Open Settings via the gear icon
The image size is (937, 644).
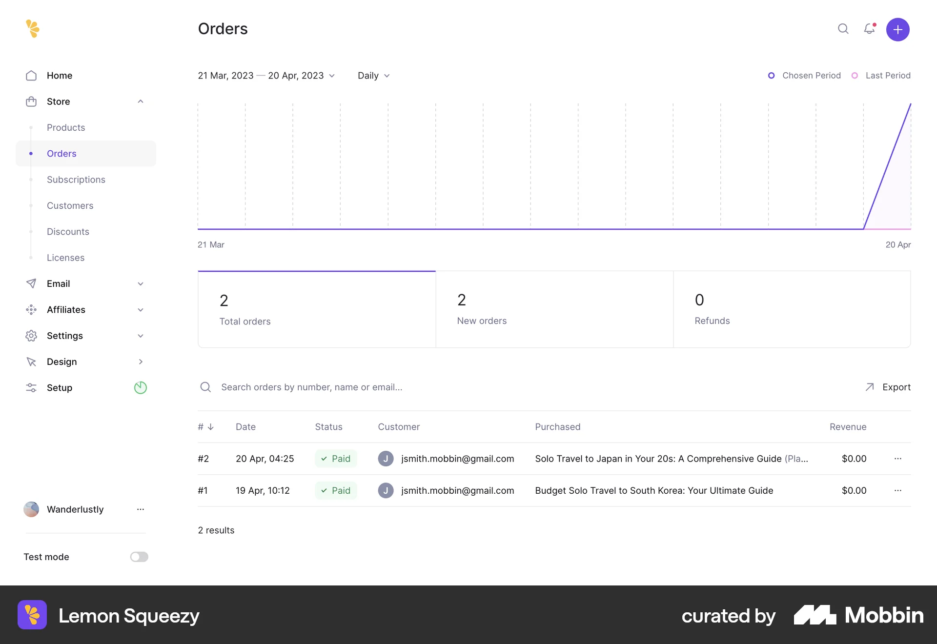coord(31,336)
